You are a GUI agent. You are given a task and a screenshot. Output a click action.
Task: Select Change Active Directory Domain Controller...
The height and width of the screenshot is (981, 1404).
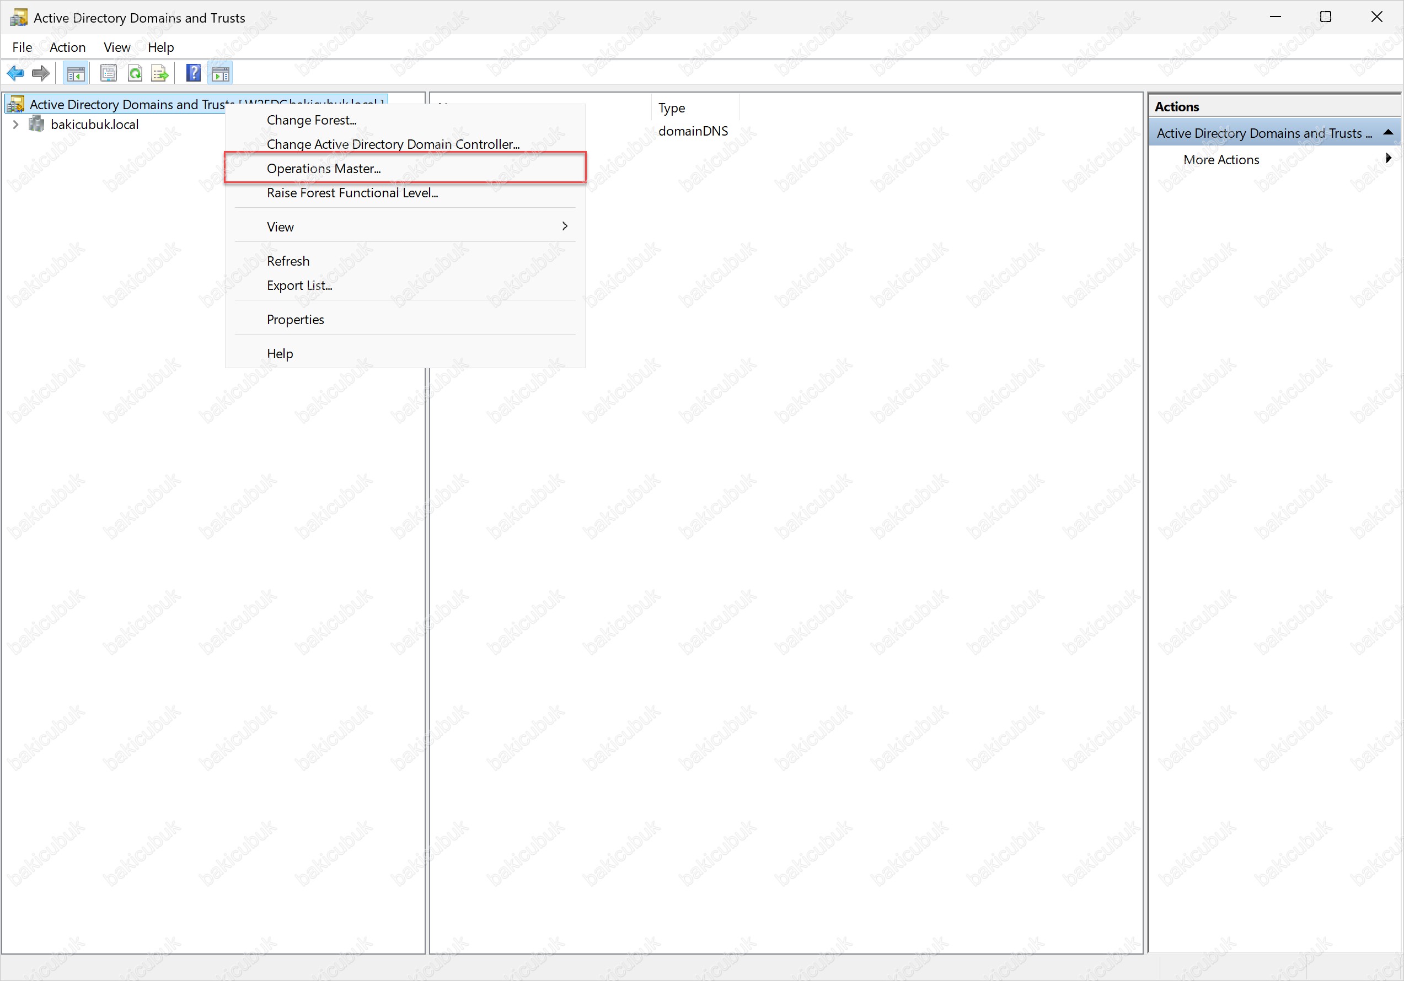[x=405, y=144]
